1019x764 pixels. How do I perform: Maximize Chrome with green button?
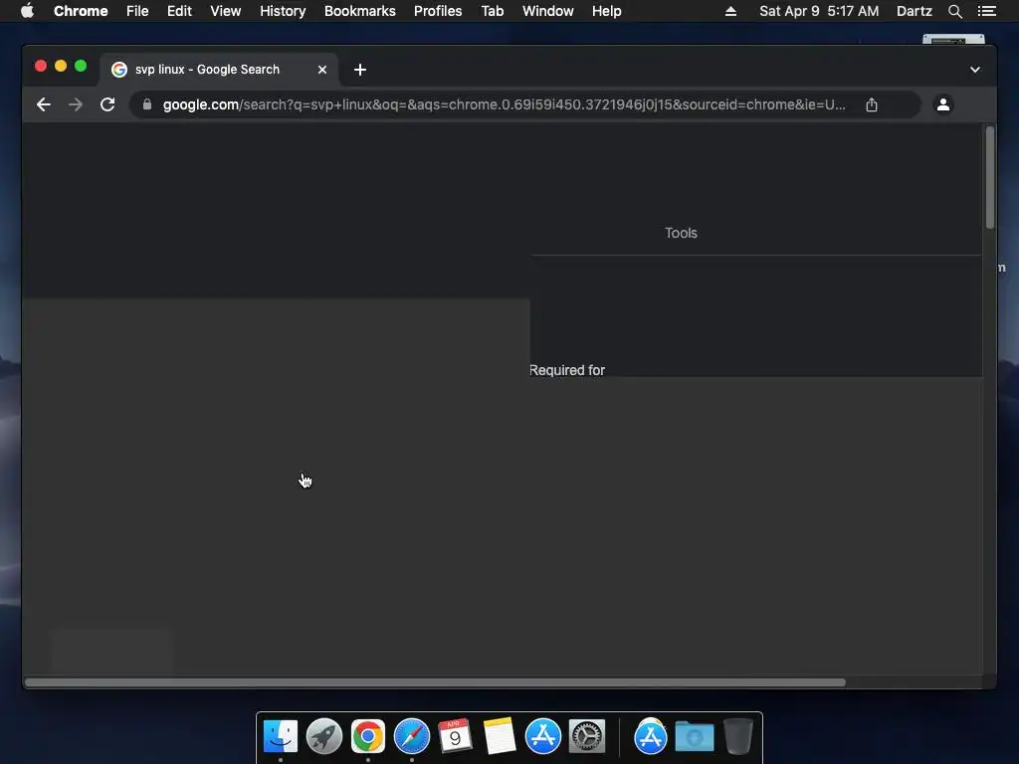coord(81,66)
